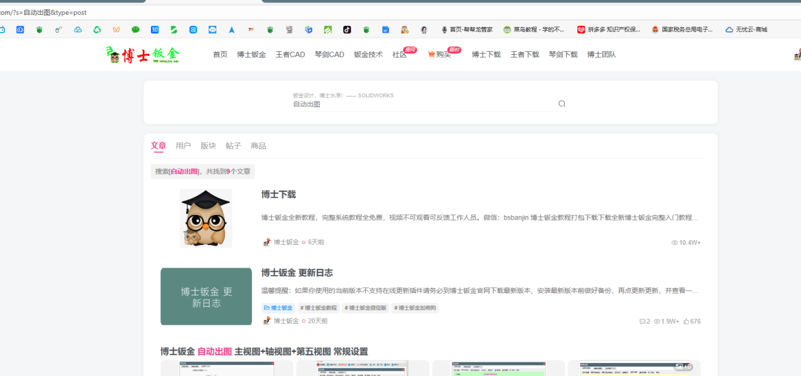Click the 博士钣金 更新日志 thumbnail image

pyautogui.click(x=206, y=296)
